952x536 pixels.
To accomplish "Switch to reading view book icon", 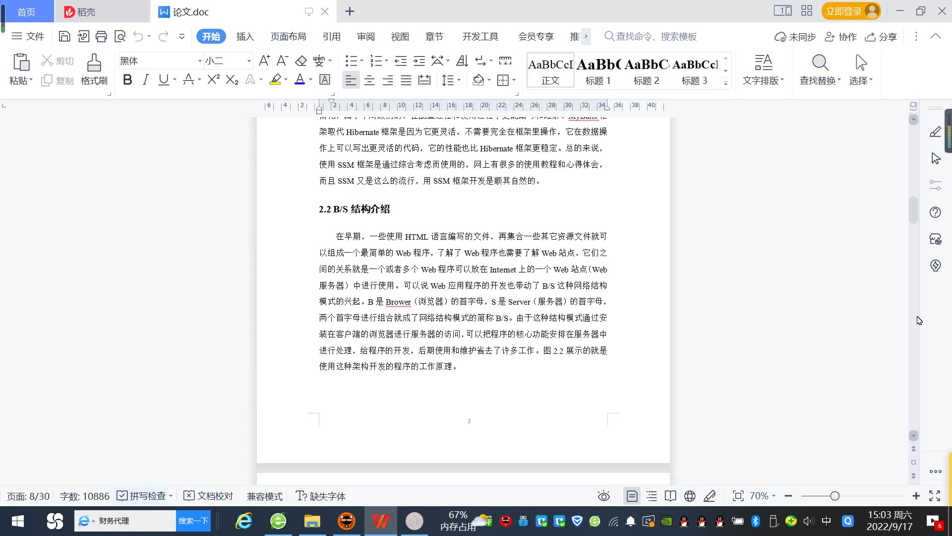I will tap(670, 496).
